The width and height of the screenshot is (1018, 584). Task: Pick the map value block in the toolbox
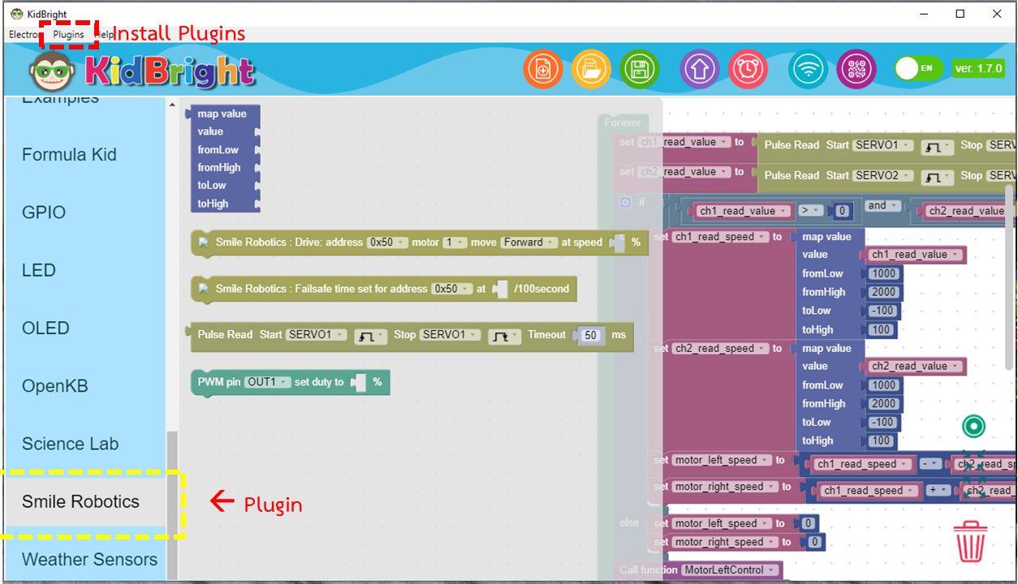[224, 158]
